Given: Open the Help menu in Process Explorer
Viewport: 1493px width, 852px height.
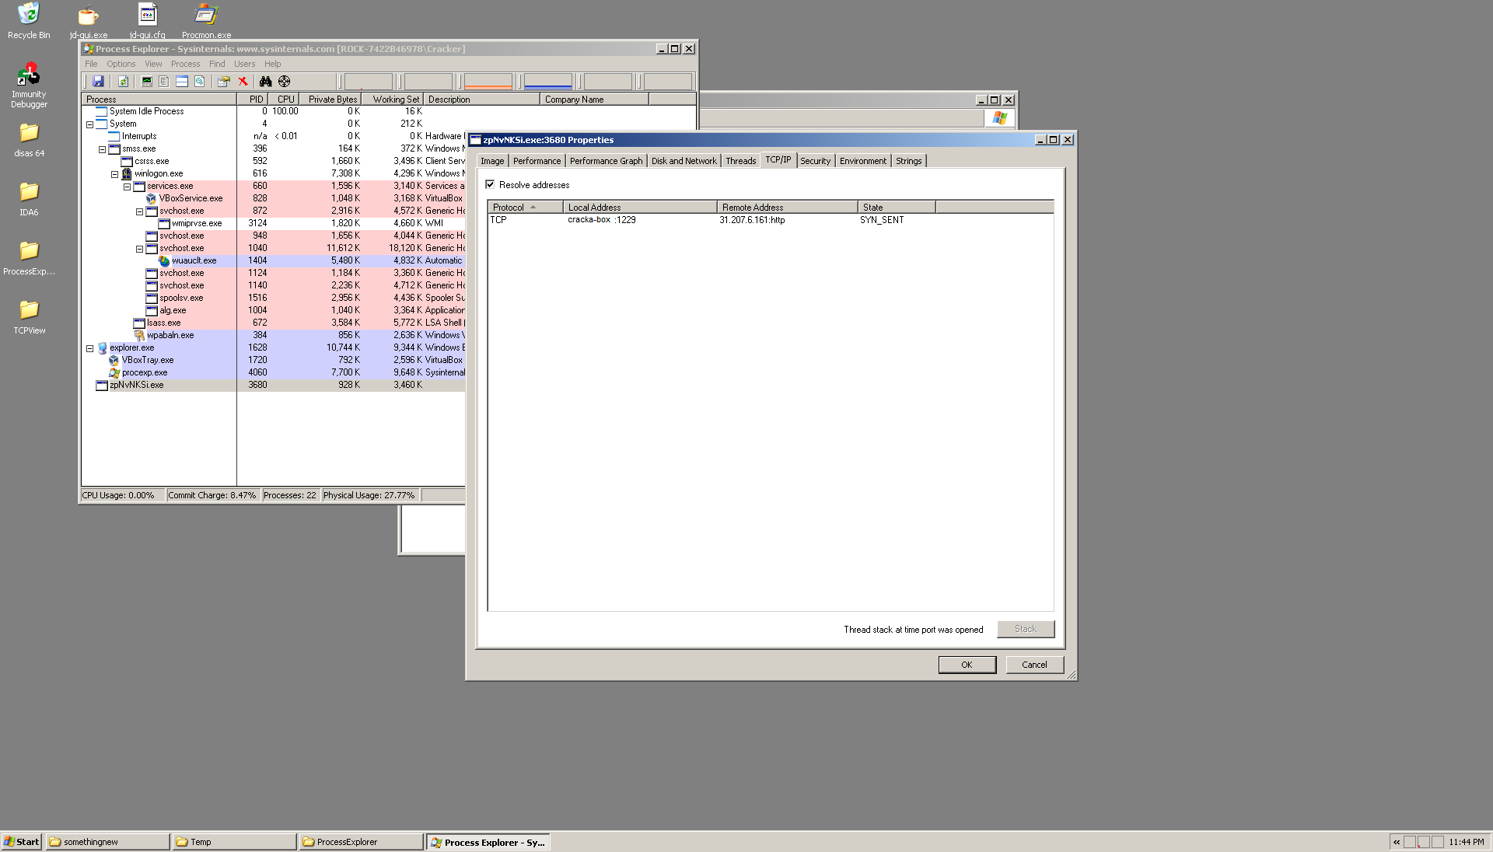Looking at the screenshot, I should click(x=272, y=64).
